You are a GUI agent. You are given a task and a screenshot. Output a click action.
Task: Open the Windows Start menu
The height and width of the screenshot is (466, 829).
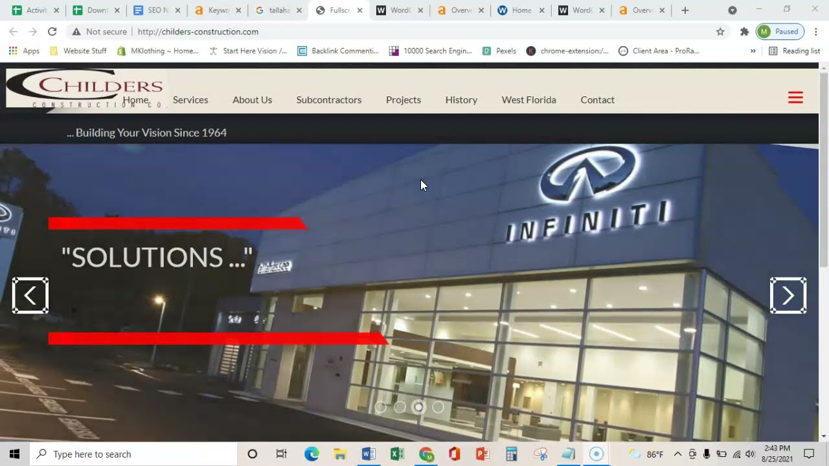14,454
